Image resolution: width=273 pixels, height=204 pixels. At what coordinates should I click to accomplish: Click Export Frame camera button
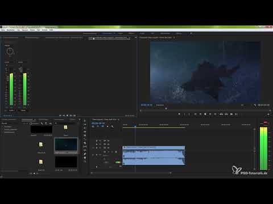pyautogui.click(x=231, y=114)
